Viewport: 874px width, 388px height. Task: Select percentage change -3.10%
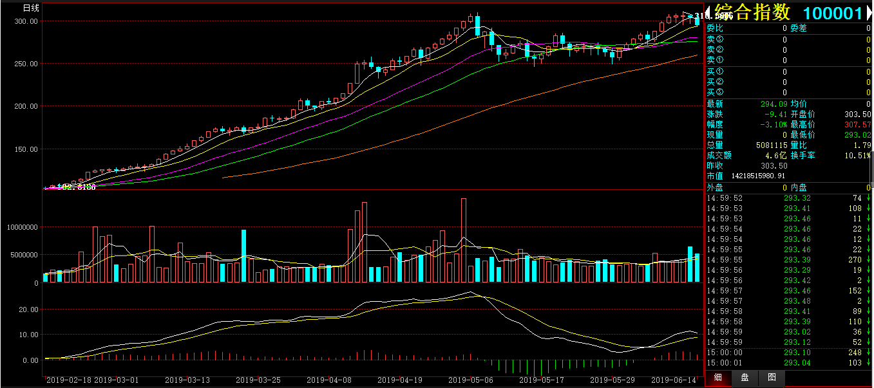(775, 124)
